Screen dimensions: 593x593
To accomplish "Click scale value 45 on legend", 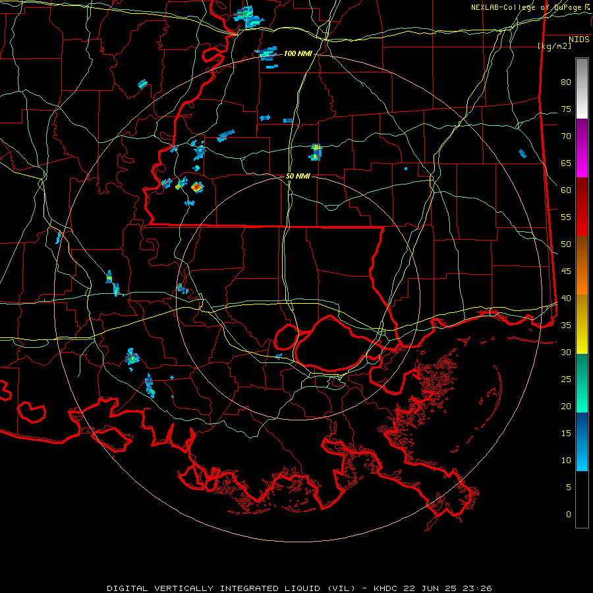I will tap(566, 271).
